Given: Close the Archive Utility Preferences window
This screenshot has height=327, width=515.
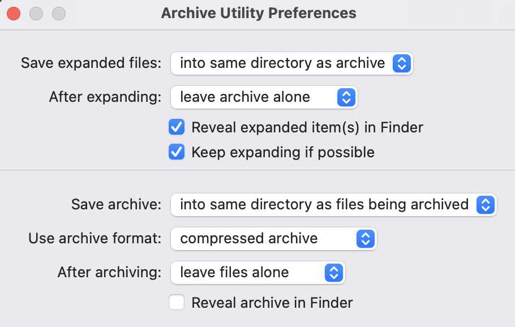Looking at the screenshot, I should (x=14, y=13).
